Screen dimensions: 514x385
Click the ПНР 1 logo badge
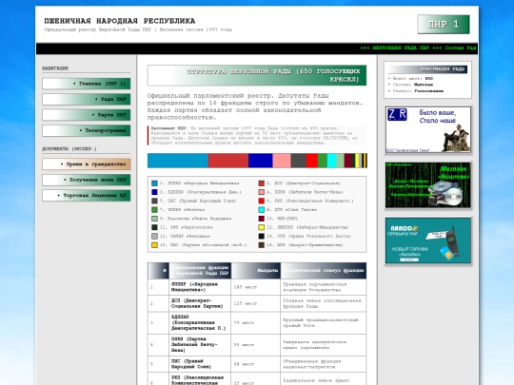[x=444, y=24]
